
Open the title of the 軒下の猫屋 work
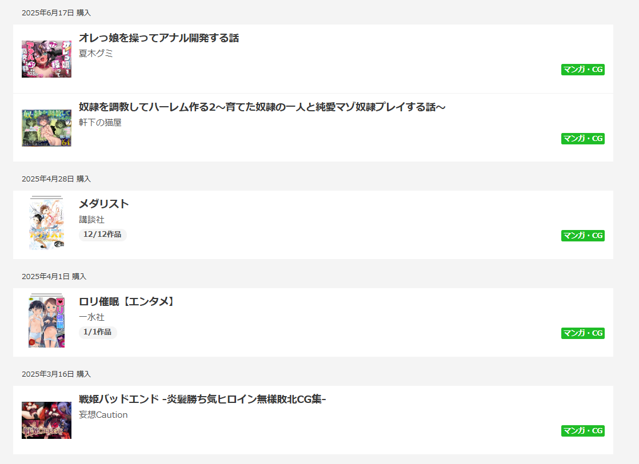tap(262, 107)
